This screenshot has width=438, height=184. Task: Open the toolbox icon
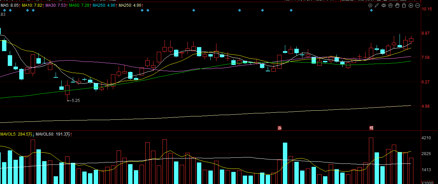click(x=390, y=5)
